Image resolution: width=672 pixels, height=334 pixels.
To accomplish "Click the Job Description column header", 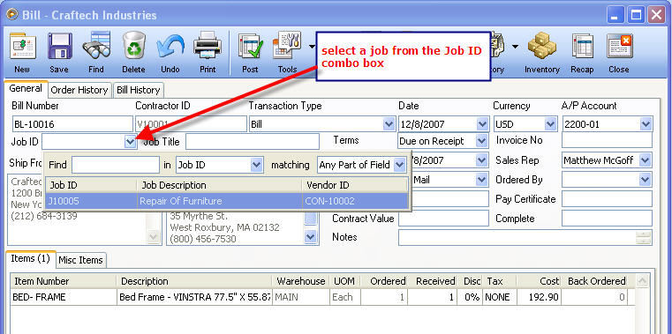I will point(219,185).
